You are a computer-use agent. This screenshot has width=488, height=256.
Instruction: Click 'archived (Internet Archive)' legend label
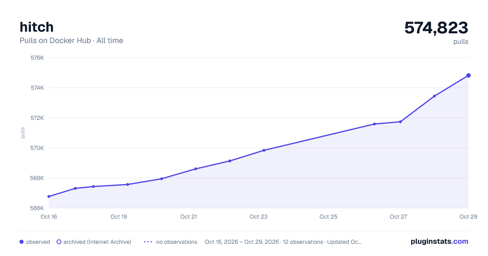pos(97,242)
